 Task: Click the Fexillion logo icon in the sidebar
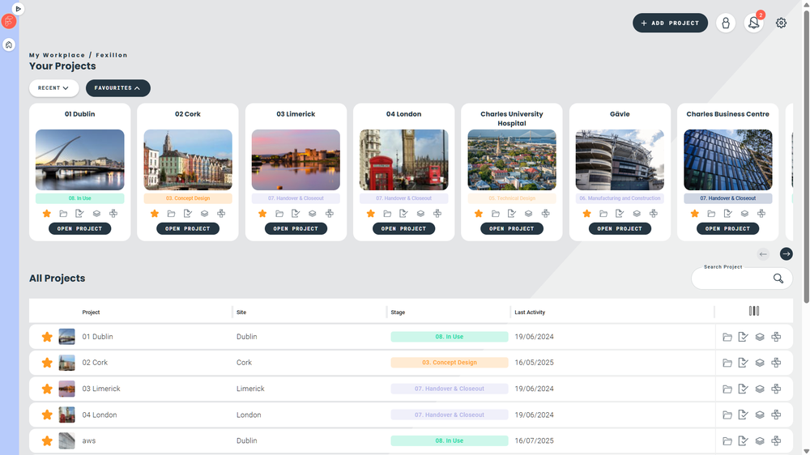pyautogui.click(x=9, y=21)
